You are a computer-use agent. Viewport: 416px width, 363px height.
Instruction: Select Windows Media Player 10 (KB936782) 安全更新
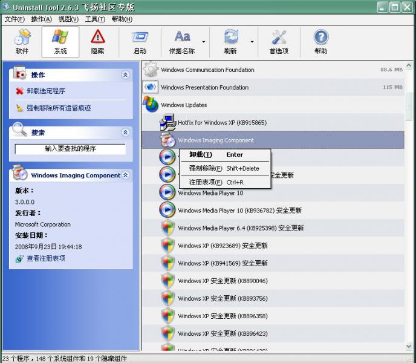click(273, 210)
